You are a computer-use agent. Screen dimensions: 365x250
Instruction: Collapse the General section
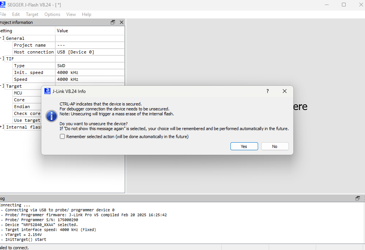pos(2,38)
